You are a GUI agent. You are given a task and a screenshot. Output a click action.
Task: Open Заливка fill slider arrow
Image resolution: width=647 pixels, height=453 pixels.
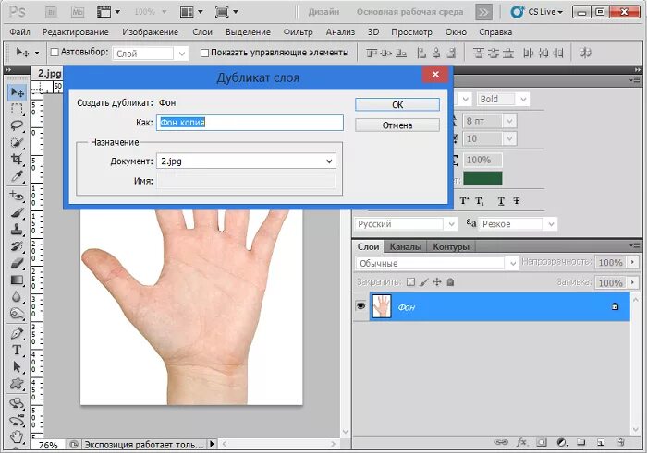[632, 282]
